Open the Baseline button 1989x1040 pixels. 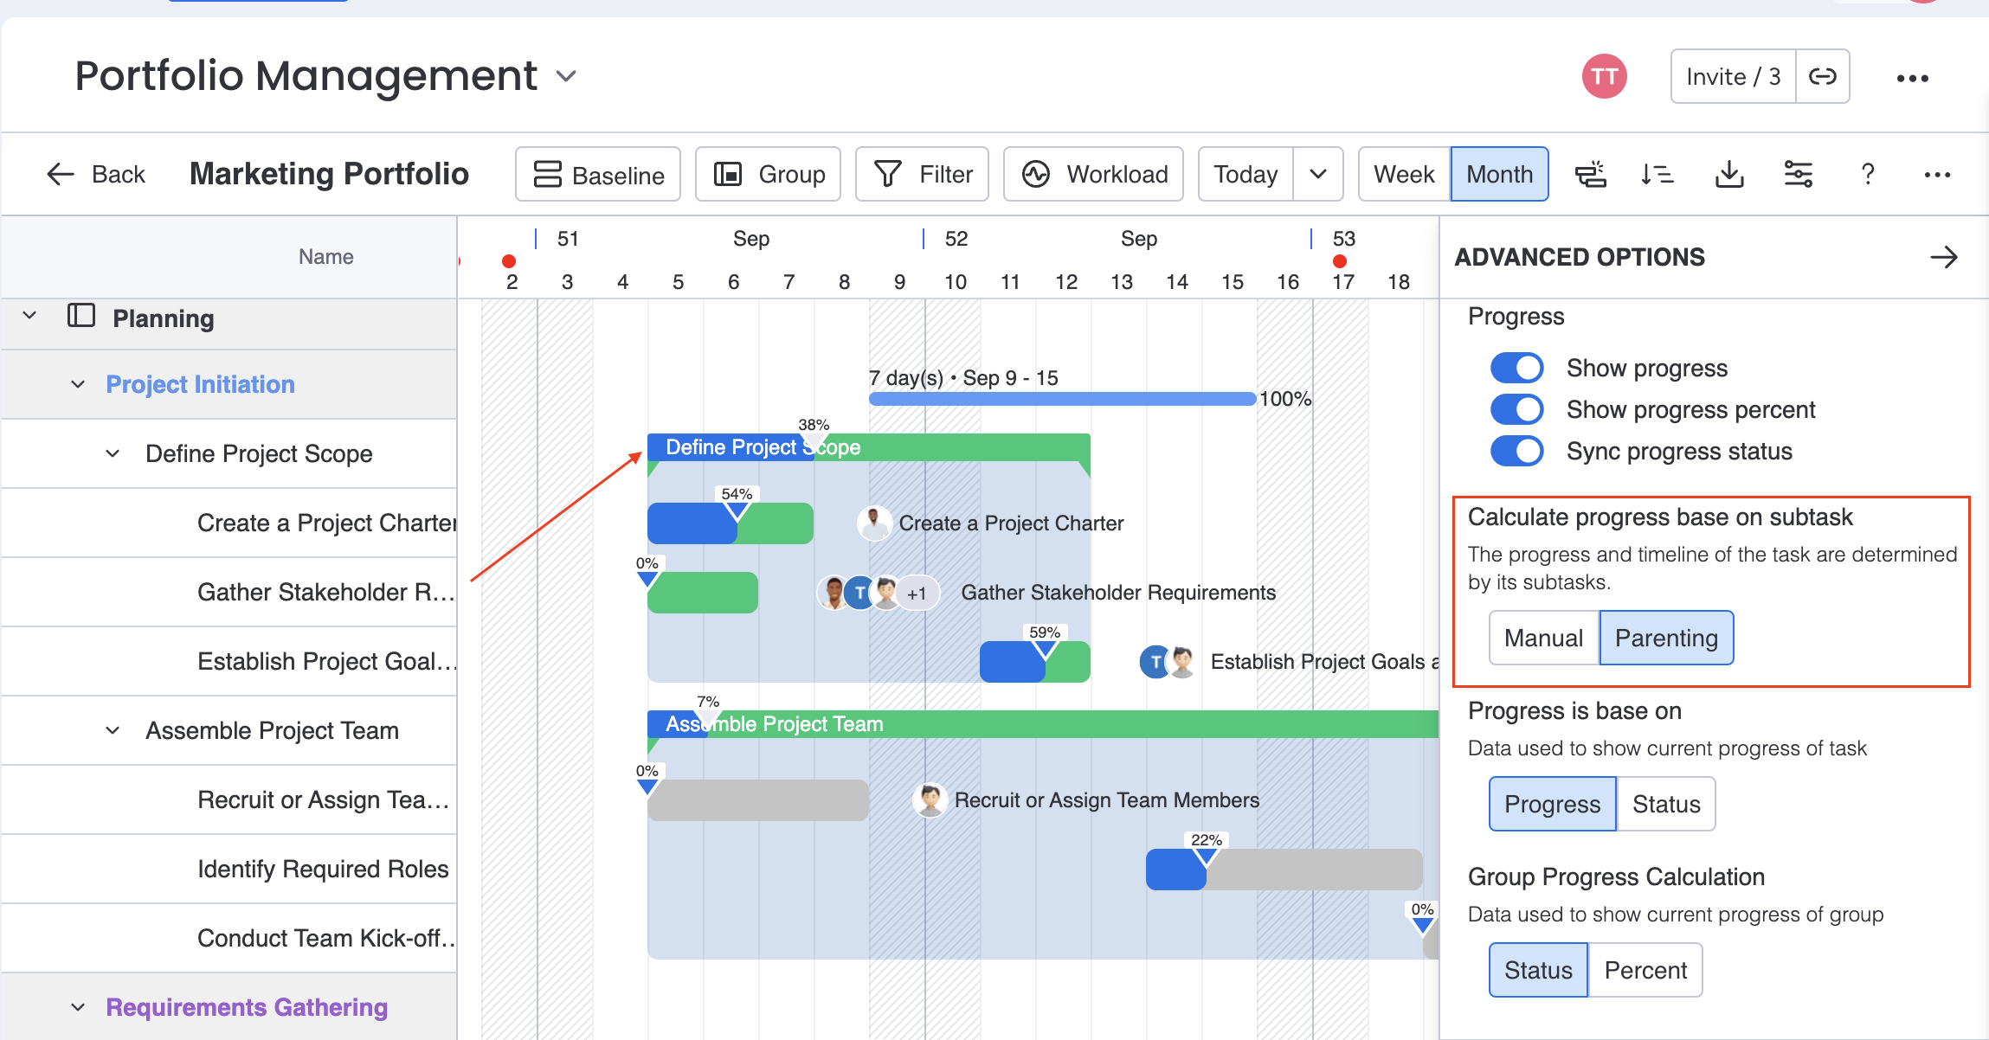[x=597, y=174]
